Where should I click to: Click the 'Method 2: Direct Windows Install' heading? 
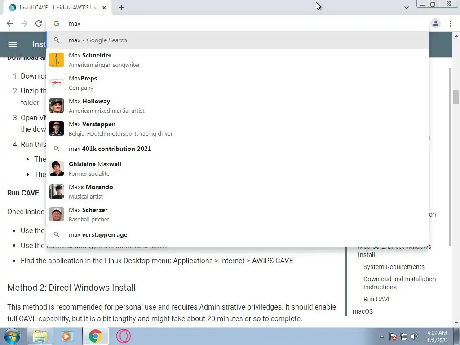[71, 287]
